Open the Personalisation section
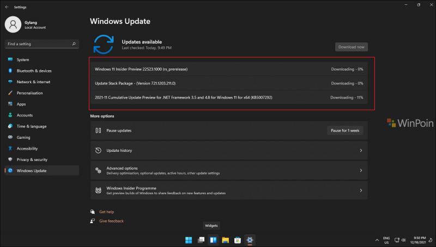The height and width of the screenshot is (247, 436). click(x=29, y=93)
